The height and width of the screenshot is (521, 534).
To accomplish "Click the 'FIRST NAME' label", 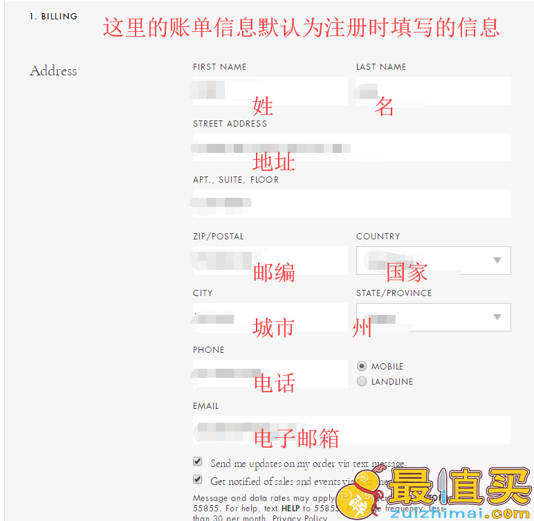I will tap(220, 67).
